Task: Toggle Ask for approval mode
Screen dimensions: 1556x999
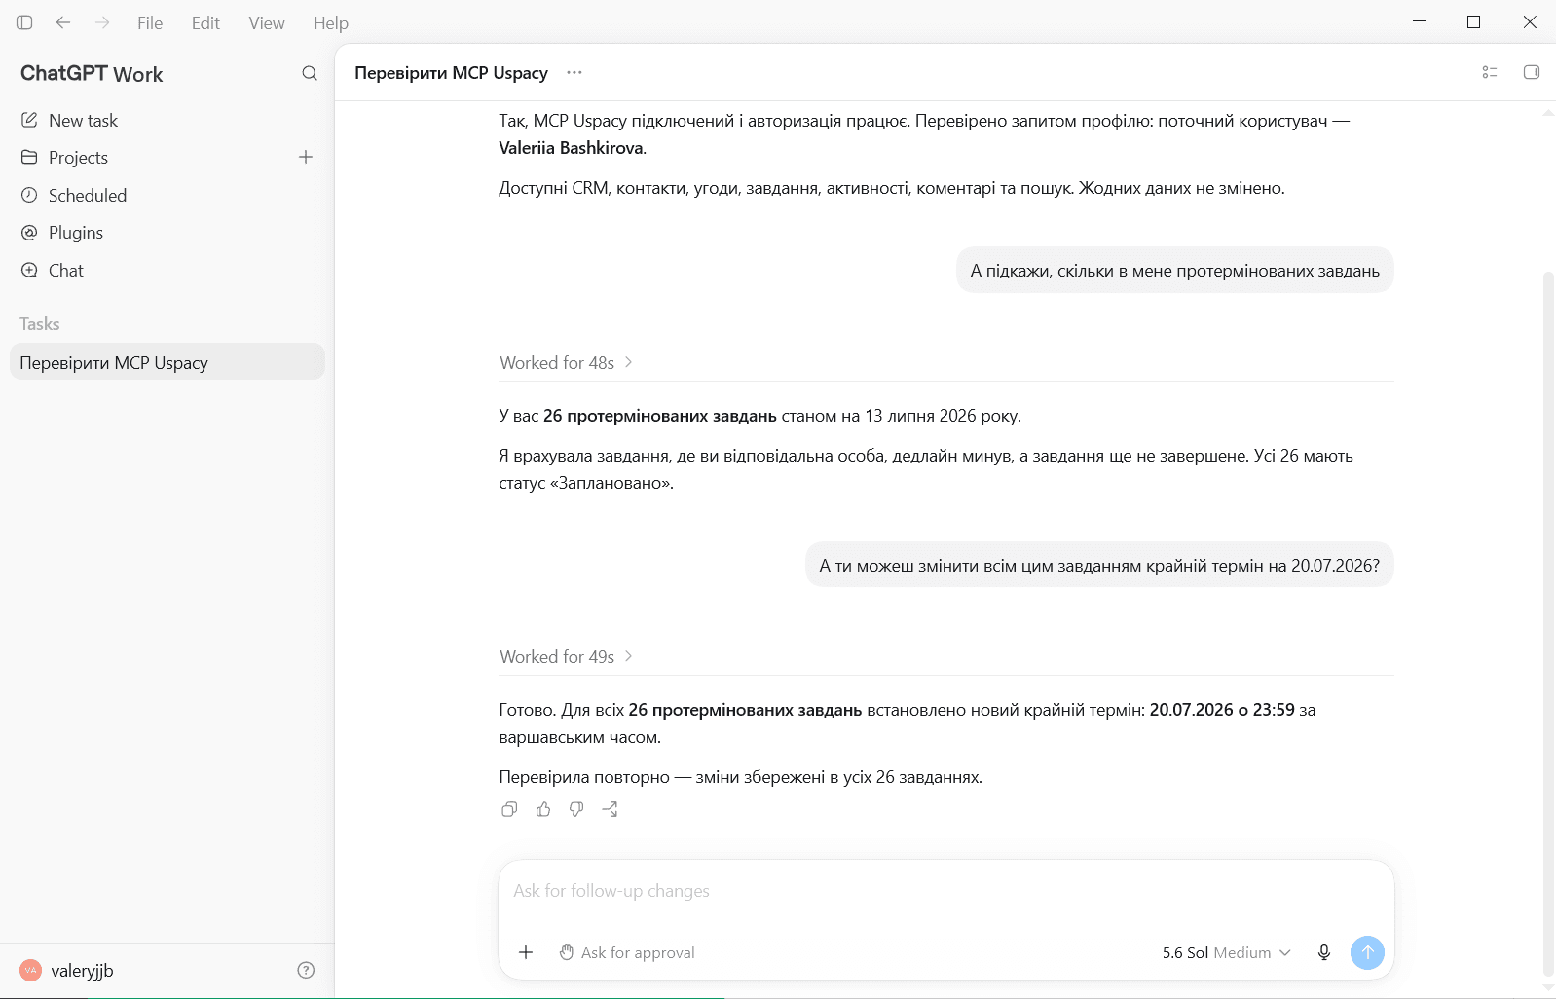Action: coord(627,952)
